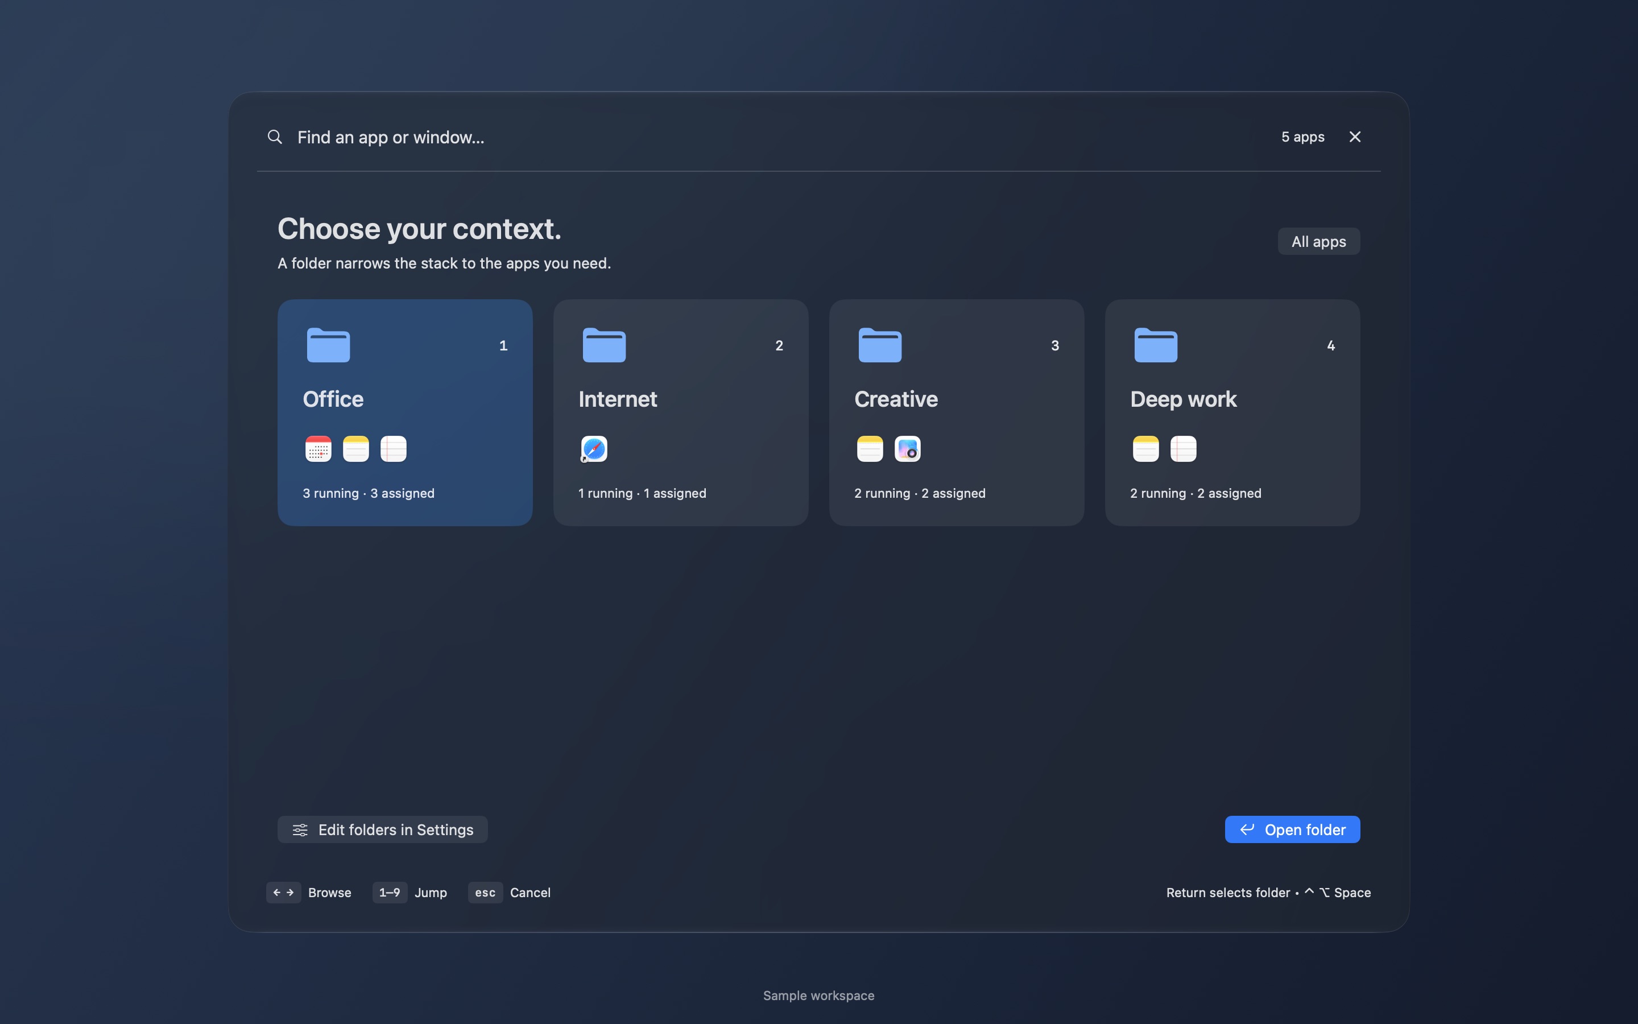1638x1024 pixels.
Task: Click the number 4 badge on Deep work
Action: point(1331,345)
